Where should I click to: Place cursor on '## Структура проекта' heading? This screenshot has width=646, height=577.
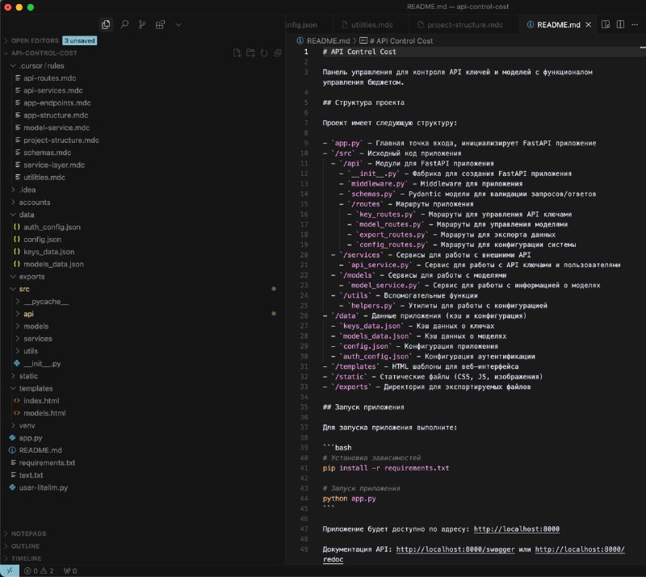[x=363, y=102]
